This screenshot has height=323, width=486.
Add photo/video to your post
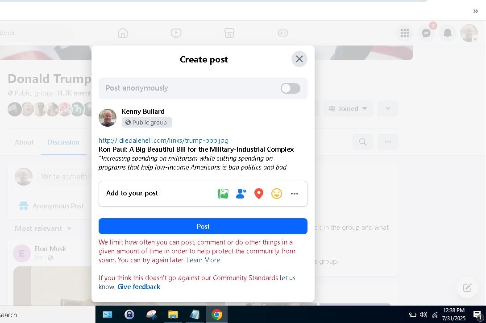223,194
